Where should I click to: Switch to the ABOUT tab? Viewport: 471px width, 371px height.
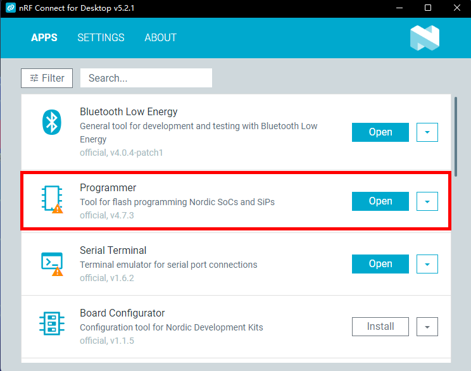(x=160, y=37)
